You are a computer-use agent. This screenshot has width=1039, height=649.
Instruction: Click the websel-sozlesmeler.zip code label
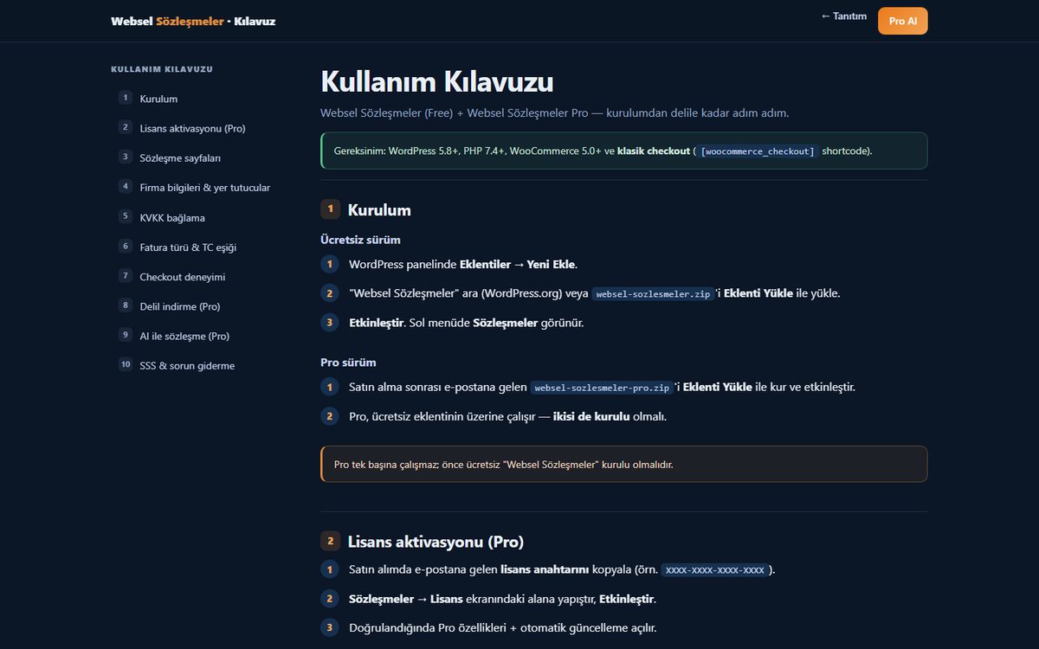tap(654, 294)
